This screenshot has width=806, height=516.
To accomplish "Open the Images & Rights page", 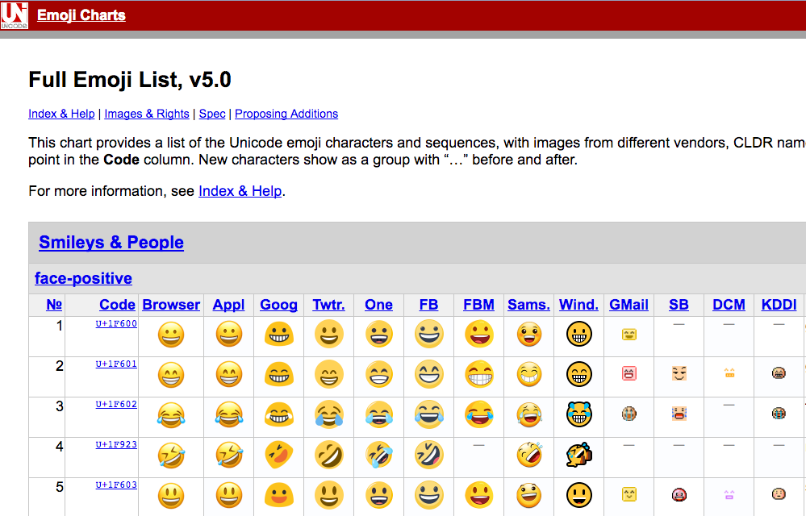I will (146, 114).
